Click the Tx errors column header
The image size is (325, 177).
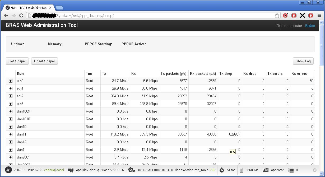click(278, 74)
